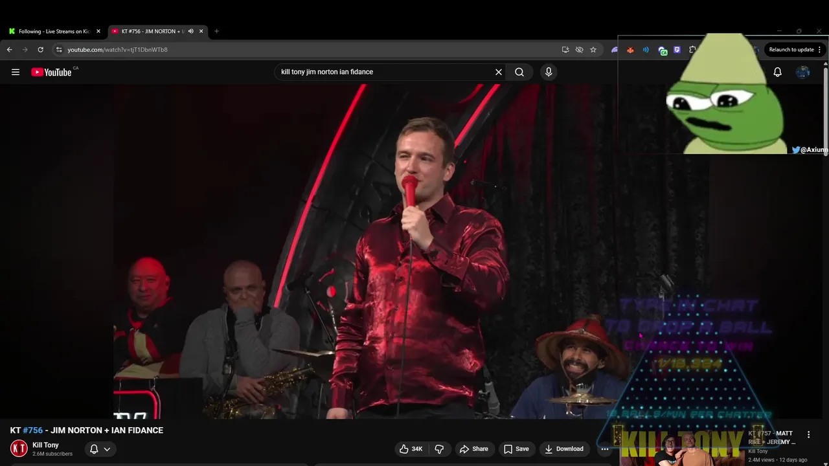Share the video

click(x=473, y=449)
